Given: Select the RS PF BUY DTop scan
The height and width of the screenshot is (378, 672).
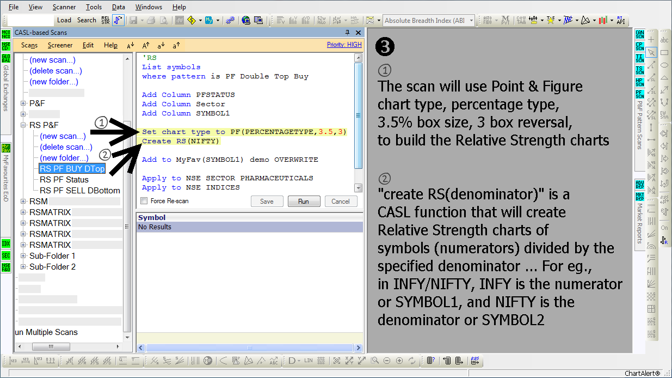Looking at the screenshot, I should click(72, 169).
